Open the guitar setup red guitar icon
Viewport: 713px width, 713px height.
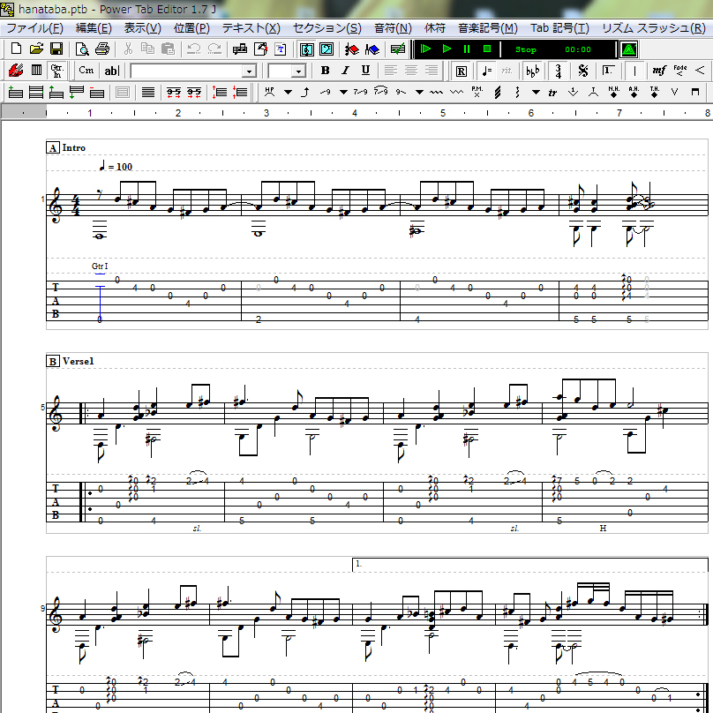point(16,71)
